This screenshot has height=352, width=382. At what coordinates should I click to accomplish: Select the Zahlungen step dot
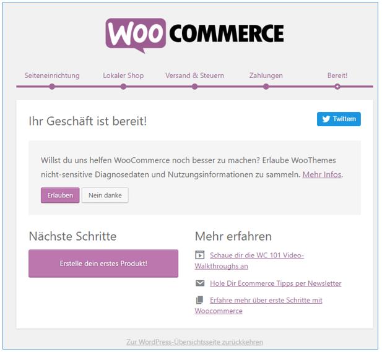[x=266, y=87]
